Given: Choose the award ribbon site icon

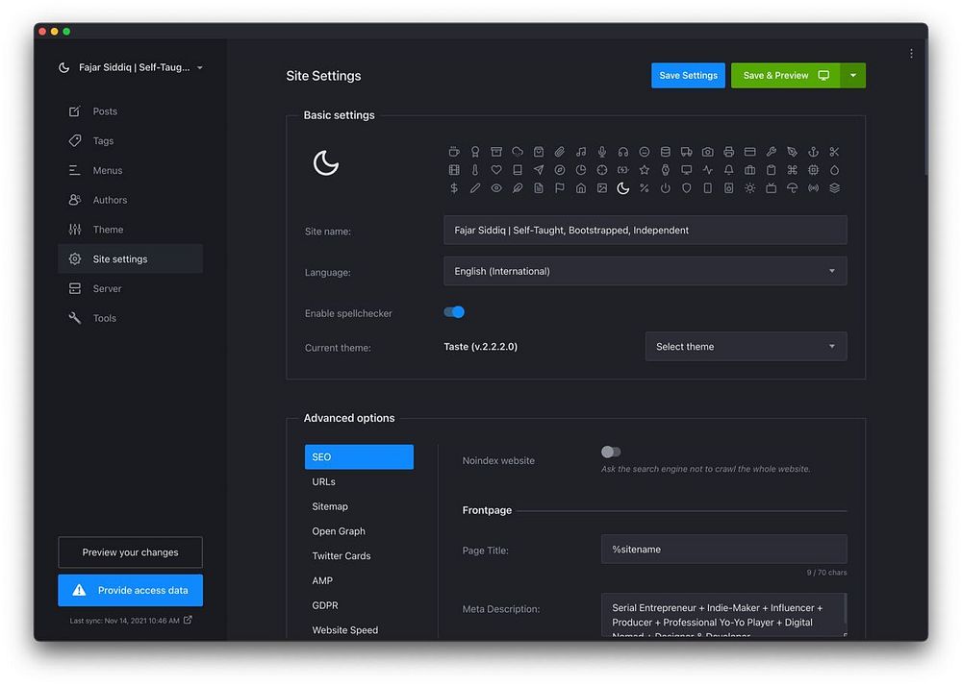Looking at the screenshot, I should (475, 151).
